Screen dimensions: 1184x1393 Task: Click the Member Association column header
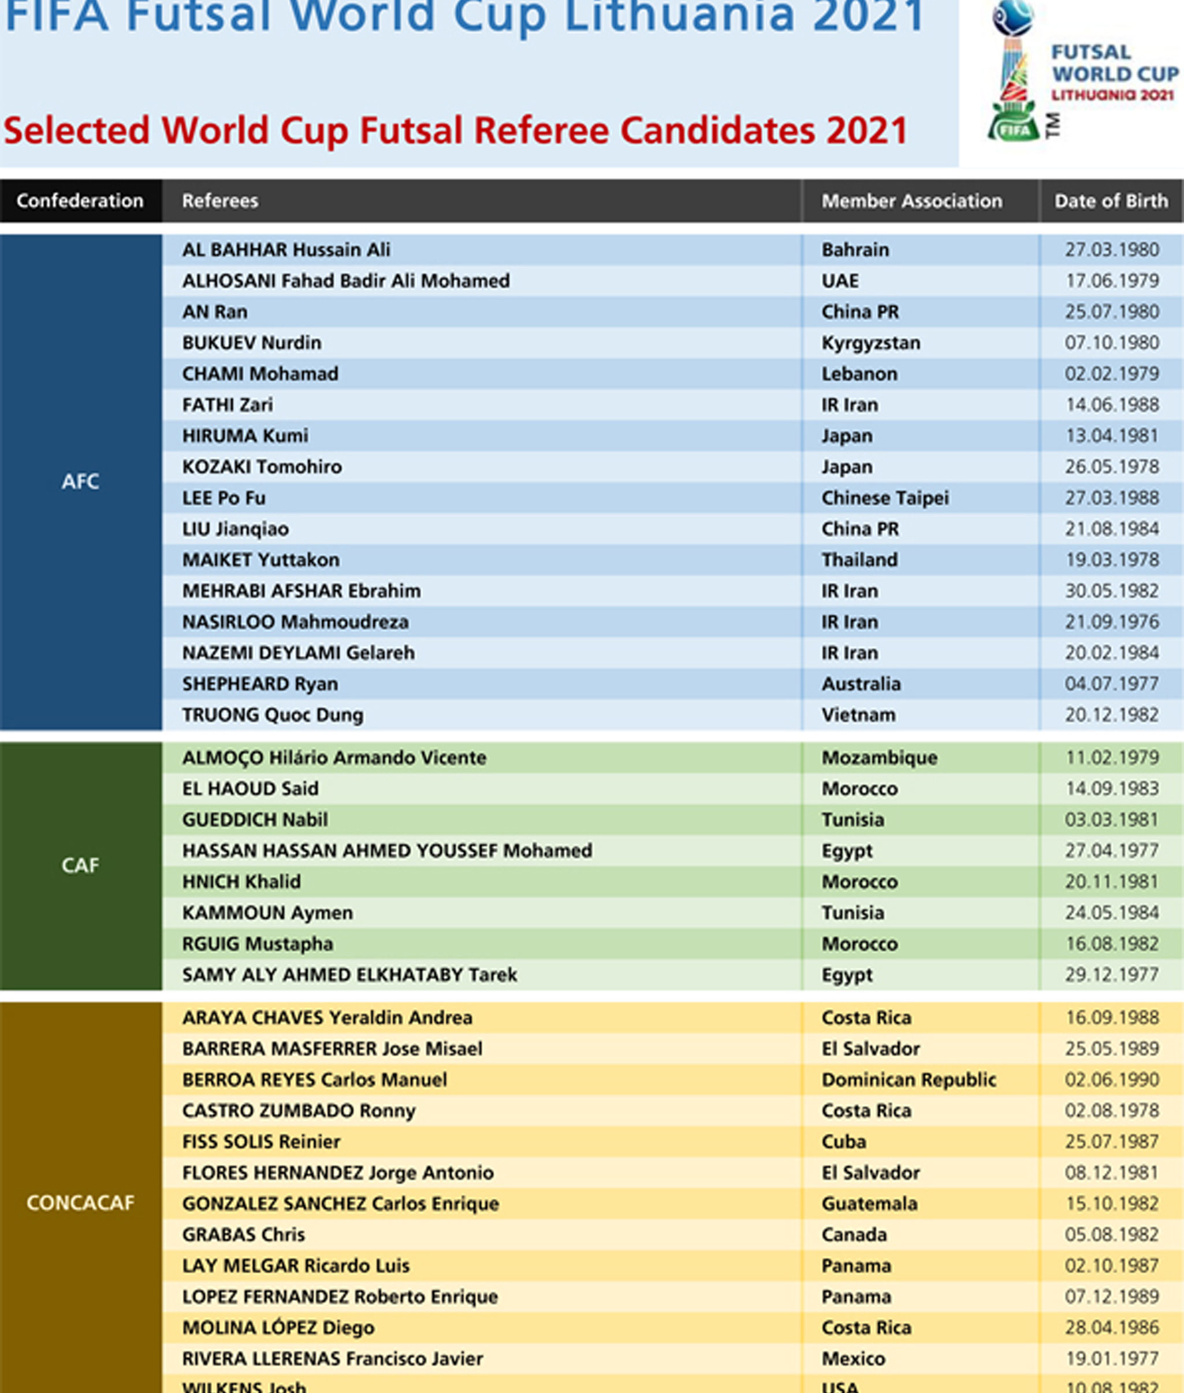(x=920, y=200)
